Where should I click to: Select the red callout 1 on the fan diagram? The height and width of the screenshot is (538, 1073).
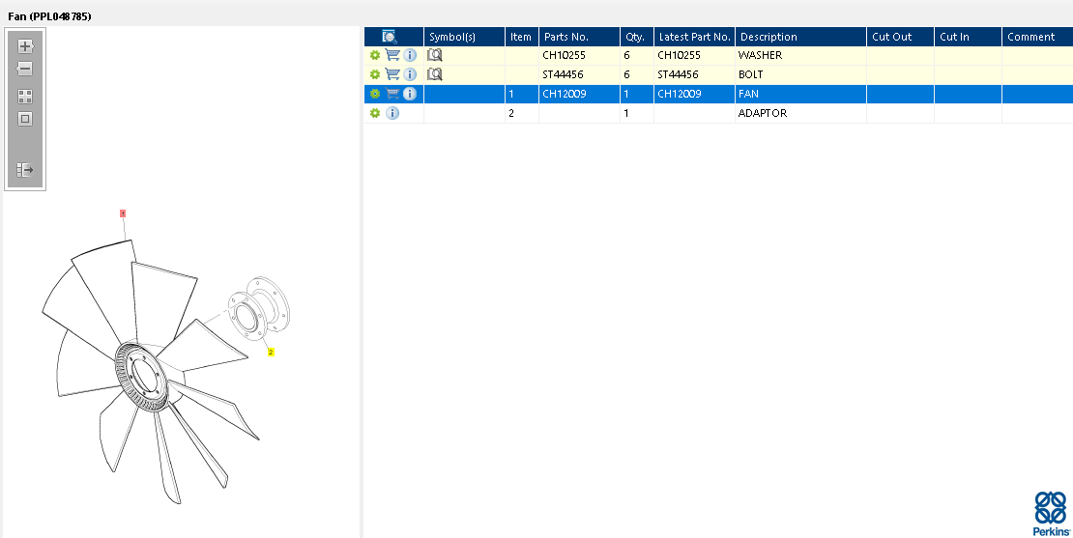[123, 213]
